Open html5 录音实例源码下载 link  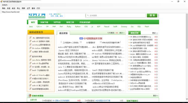point(103,70)
